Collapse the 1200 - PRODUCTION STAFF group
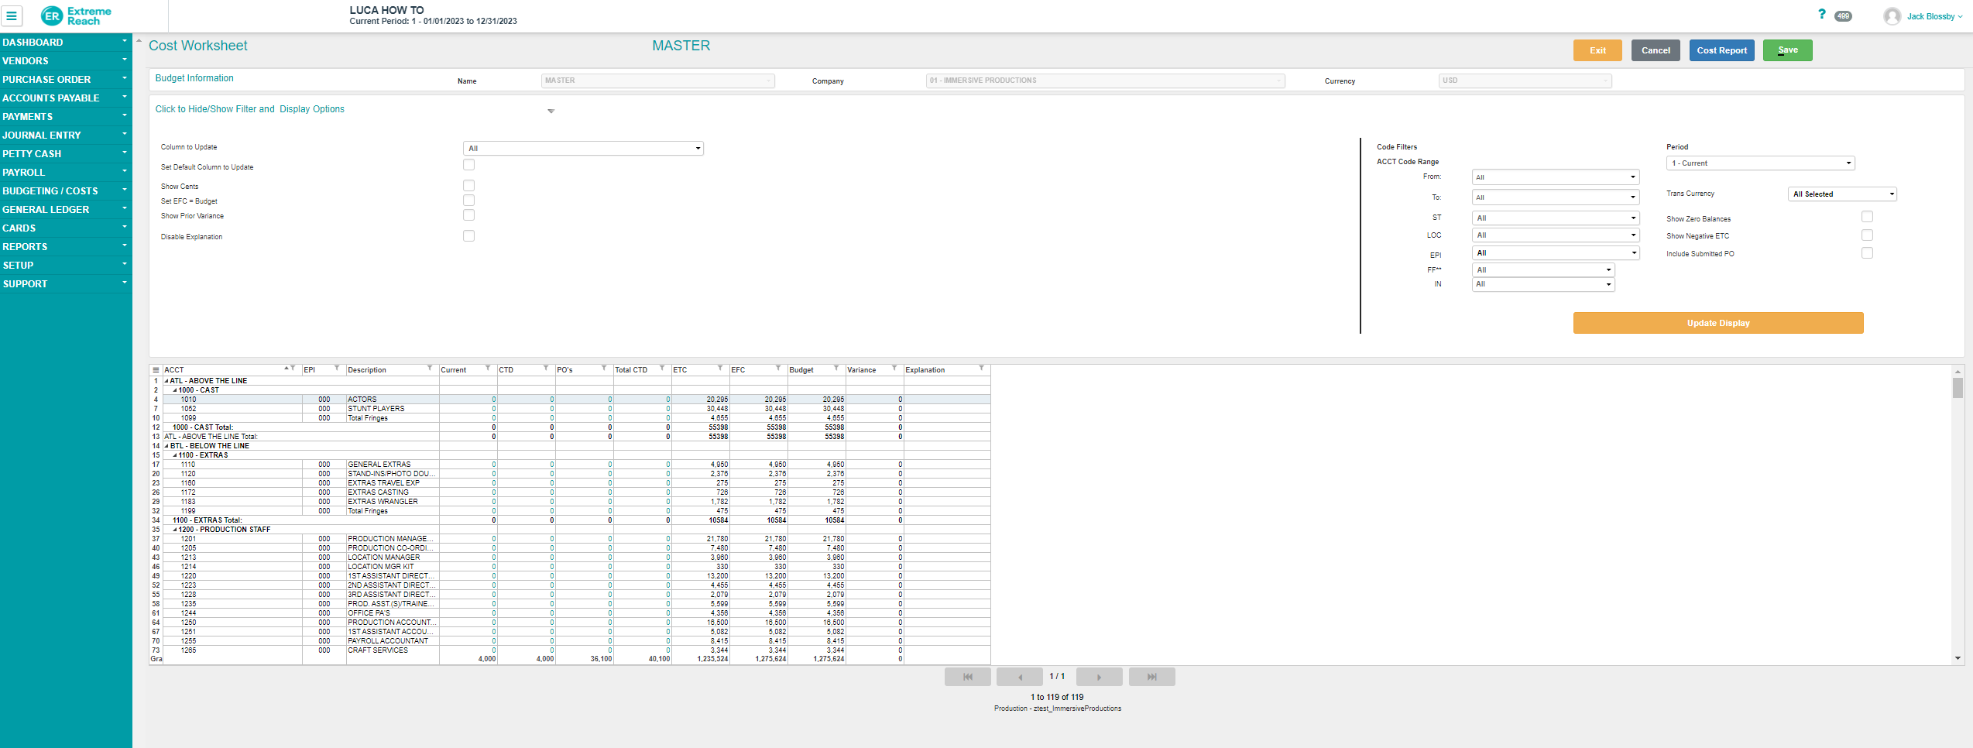Image resolution: width=1973 pixels, height=748 pixels. pos(175,530)
